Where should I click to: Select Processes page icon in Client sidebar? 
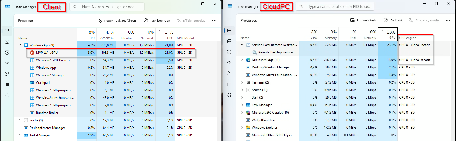pyautogui.click(x=7, y=31)
